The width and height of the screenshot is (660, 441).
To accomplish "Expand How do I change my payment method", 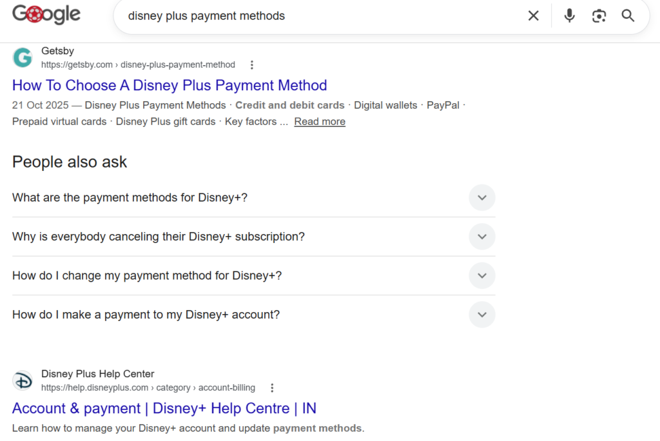I will tap(253, 275).
